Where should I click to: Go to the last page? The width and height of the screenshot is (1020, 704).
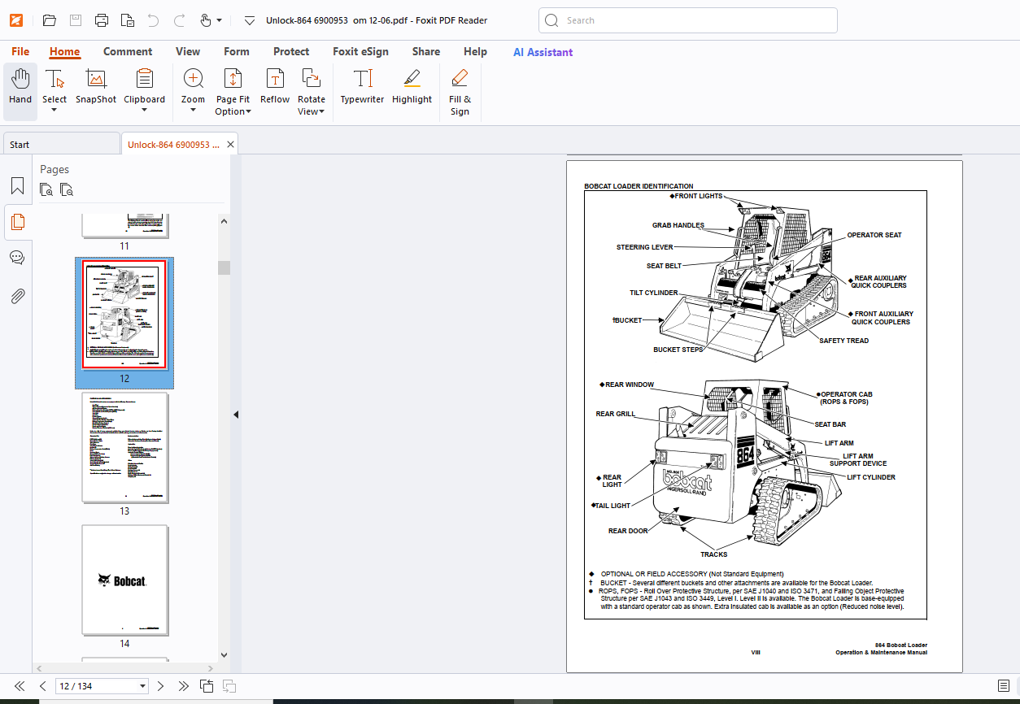[184, 686]
